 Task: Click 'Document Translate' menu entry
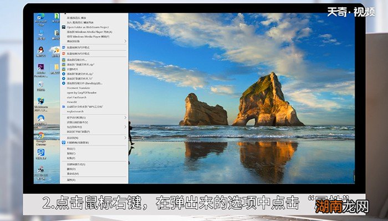[x=79, y=87]
